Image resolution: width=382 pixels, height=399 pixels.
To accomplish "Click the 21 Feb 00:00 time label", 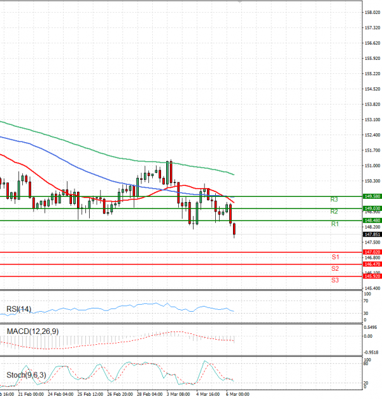I will (31, 394).
